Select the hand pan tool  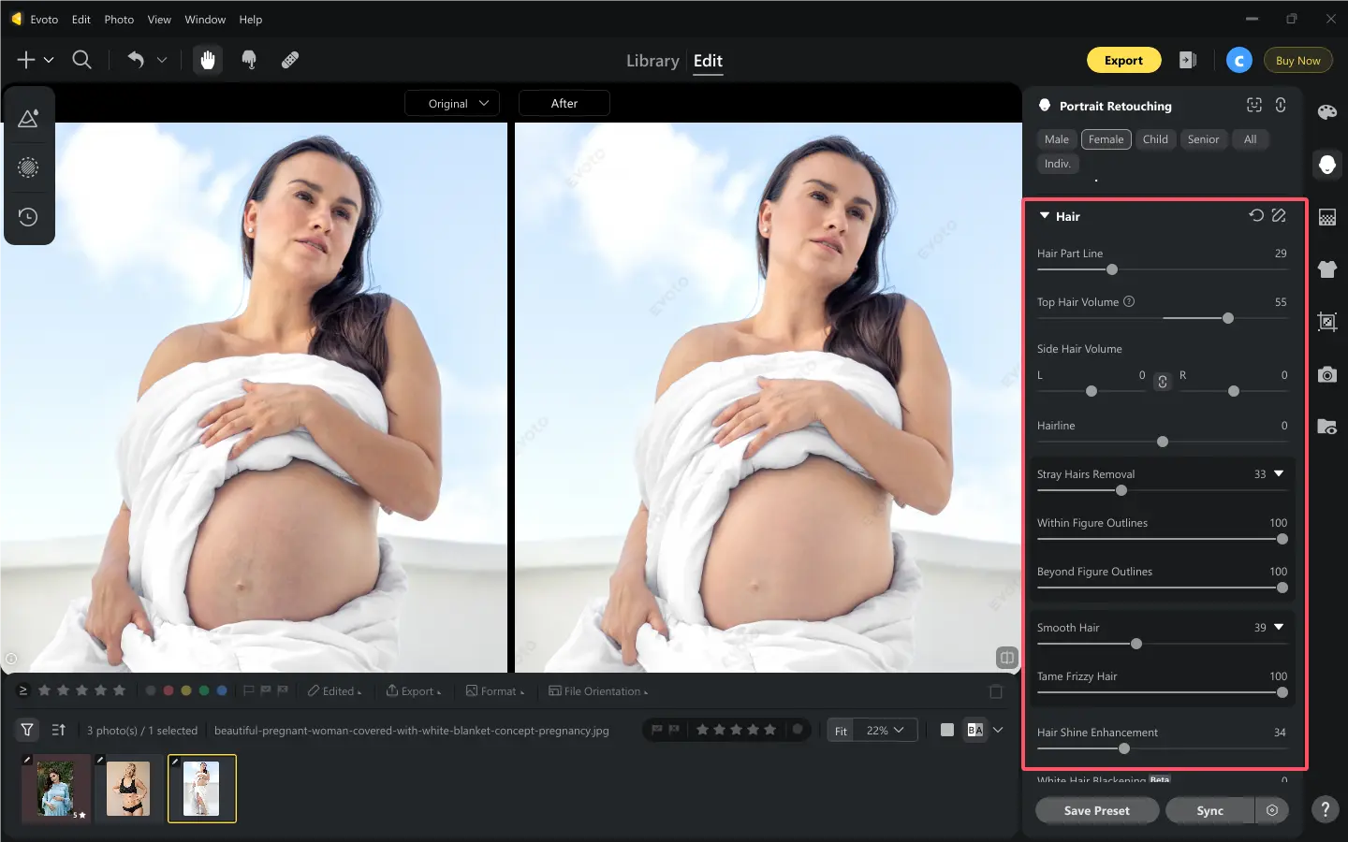tap(208, 60)
